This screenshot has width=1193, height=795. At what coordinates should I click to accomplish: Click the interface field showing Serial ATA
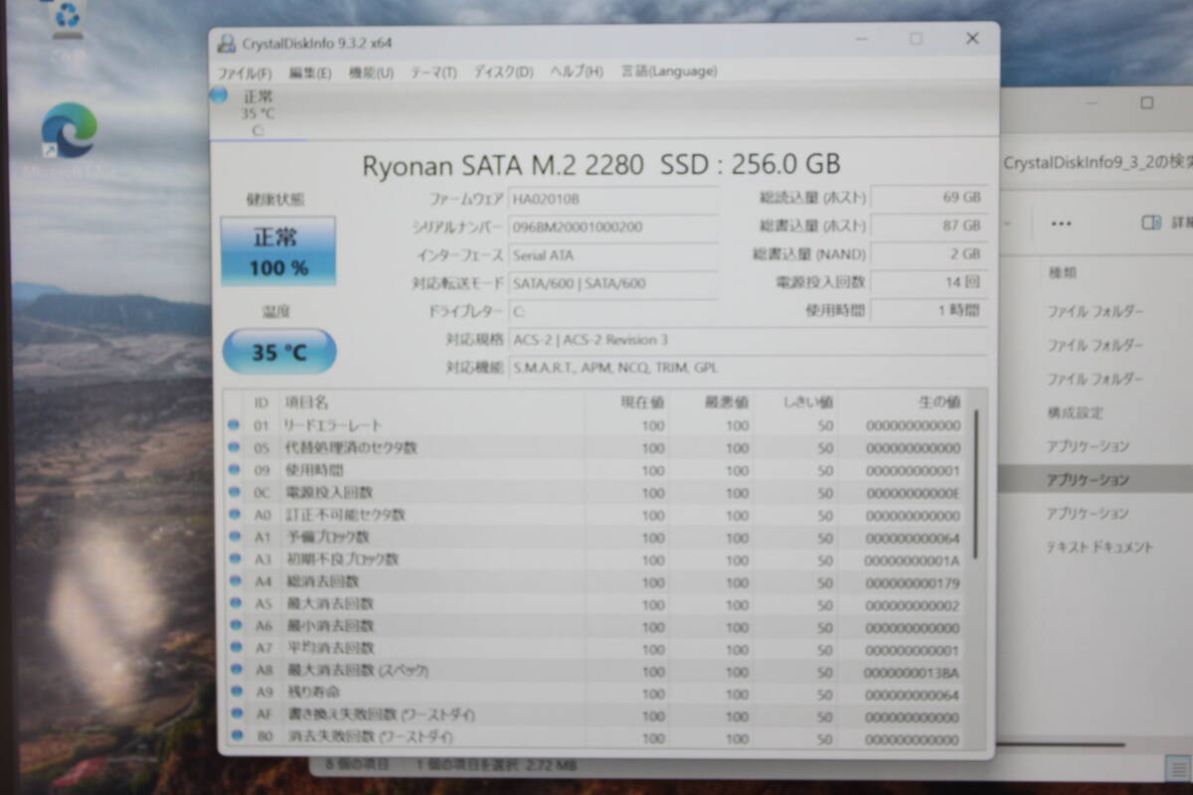[612, 255]
